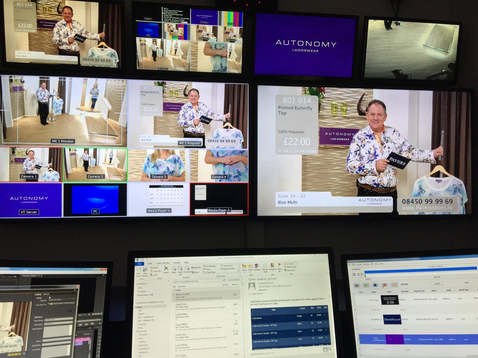Click the Log Clips To folder icon
478x358 pixels.
click(51, 304)
